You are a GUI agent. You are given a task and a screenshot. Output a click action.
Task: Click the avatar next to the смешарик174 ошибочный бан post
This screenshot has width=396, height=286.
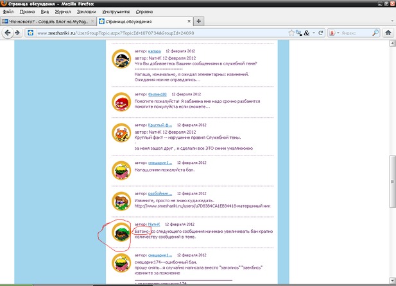121,263
